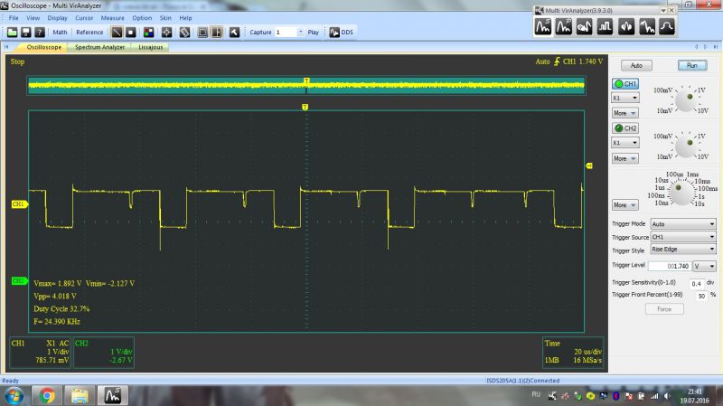Click the decaying wave icon in Multi VirAnalyzer
Image resolution: width=723 pixels, height=406 pixels.
tap(647, 27)
